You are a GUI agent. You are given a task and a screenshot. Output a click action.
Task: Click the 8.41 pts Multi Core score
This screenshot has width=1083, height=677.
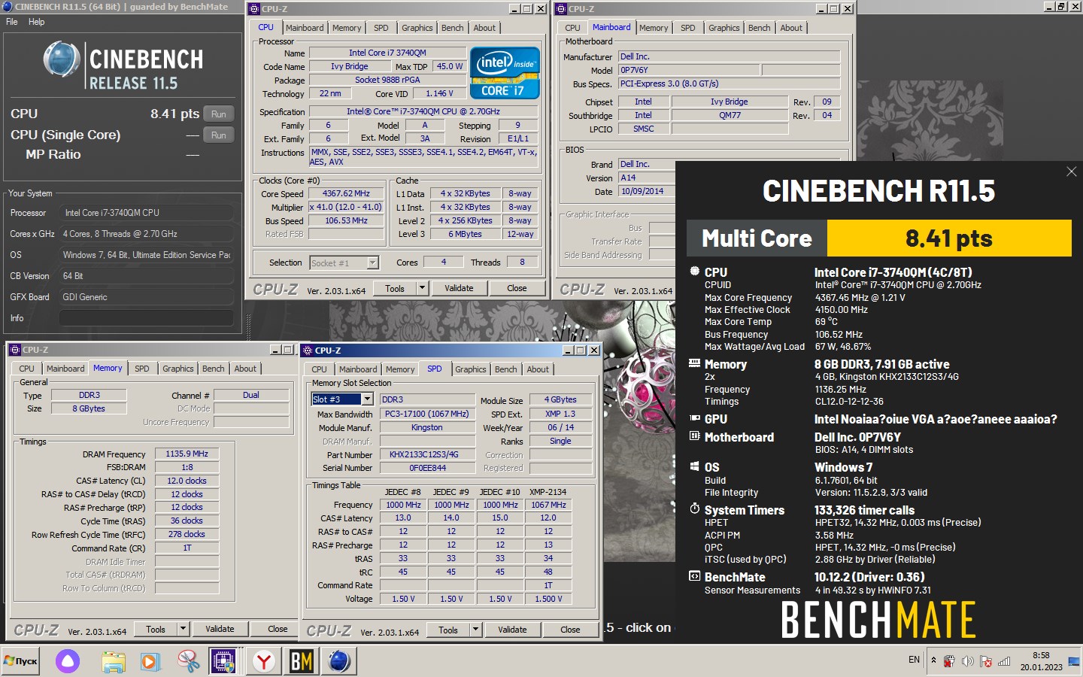pyautogui.click(x=948, y=238)
